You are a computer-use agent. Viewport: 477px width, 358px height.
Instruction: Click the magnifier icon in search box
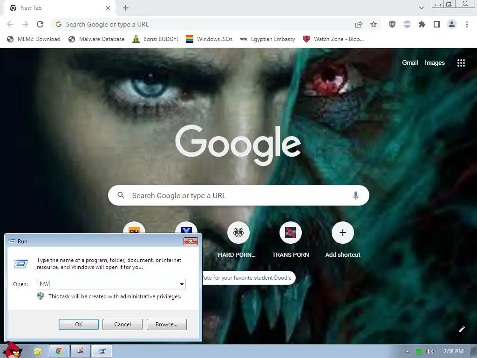121,195
